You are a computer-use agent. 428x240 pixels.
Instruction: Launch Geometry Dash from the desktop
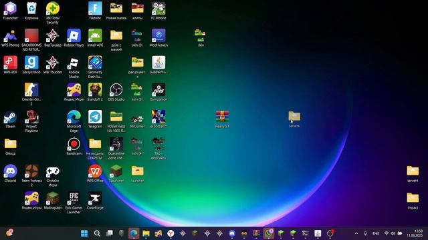(95, 67)
